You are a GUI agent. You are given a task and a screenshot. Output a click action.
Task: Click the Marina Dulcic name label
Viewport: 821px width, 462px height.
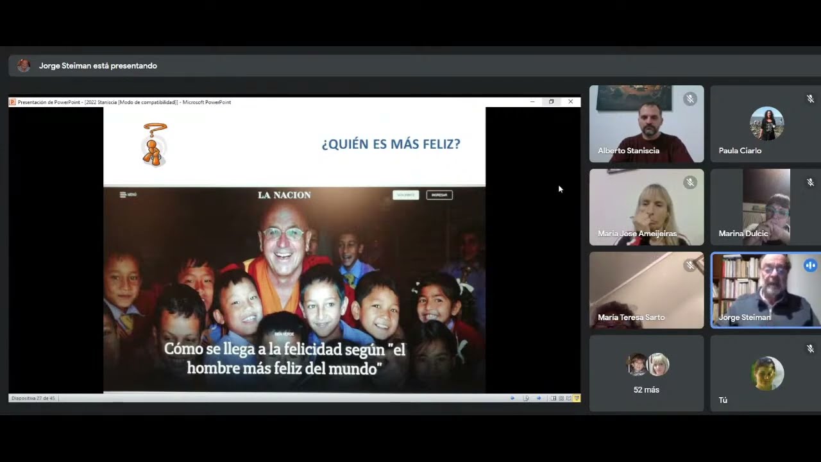(x=743, y=234)
